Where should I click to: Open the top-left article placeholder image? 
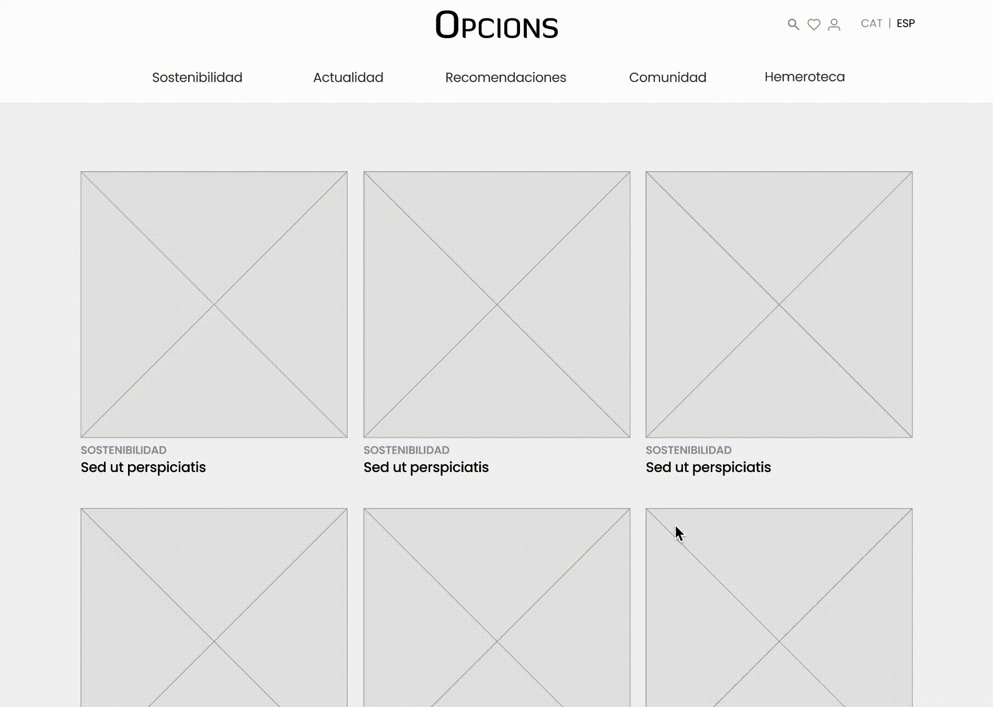point(214,304)
